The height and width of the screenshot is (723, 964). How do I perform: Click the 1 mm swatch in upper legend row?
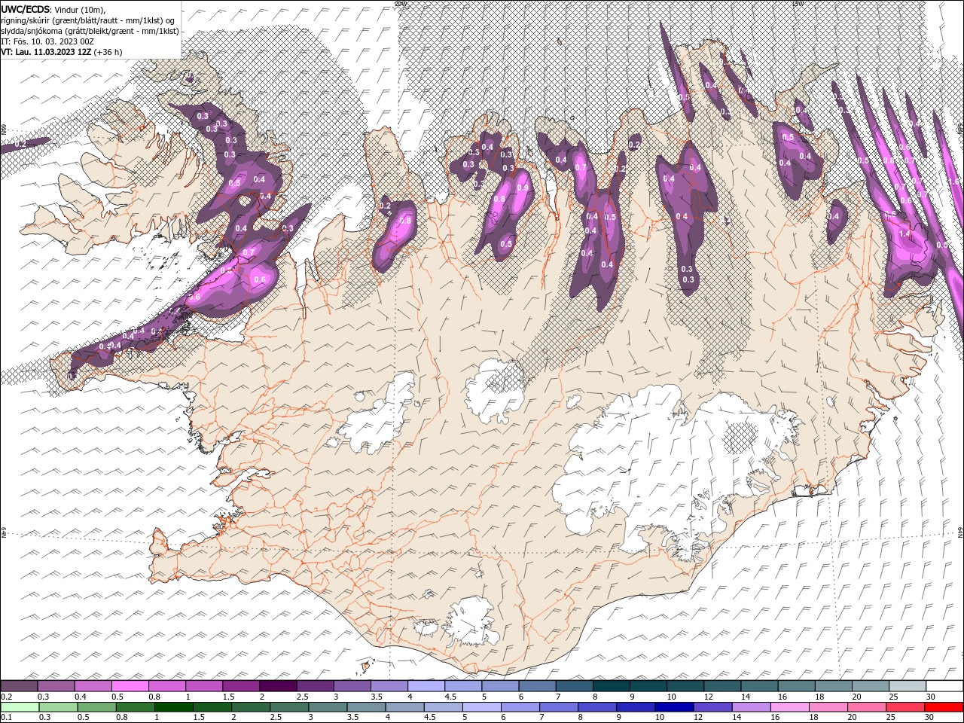(203, 686)
